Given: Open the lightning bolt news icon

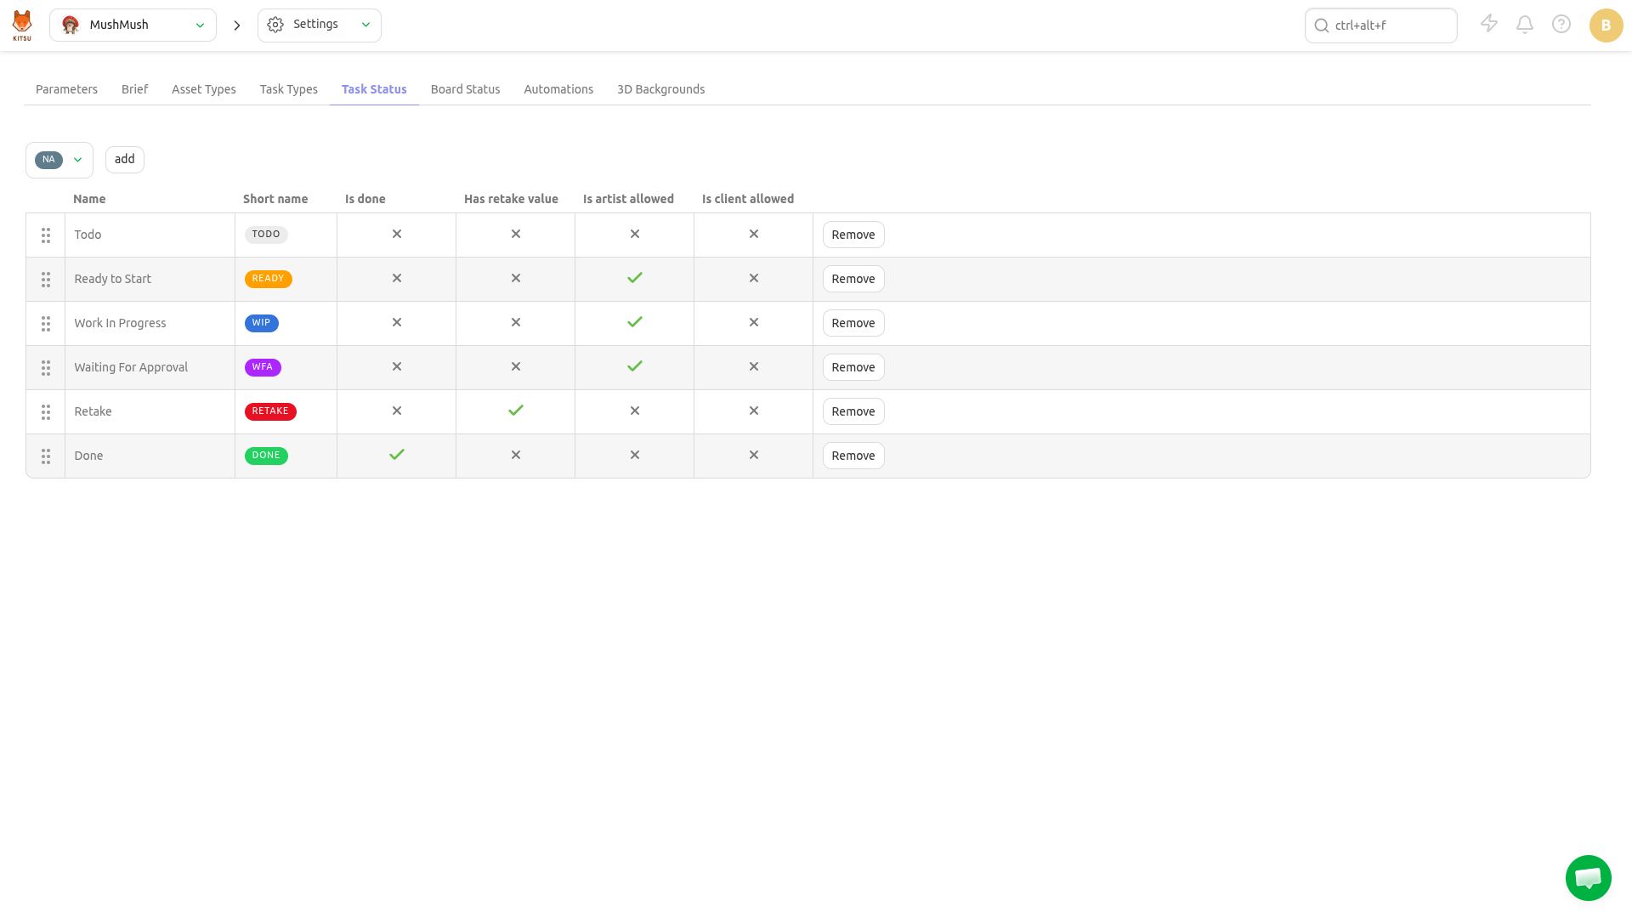Looking at the screenshot, I should (x=1489, y=24).
